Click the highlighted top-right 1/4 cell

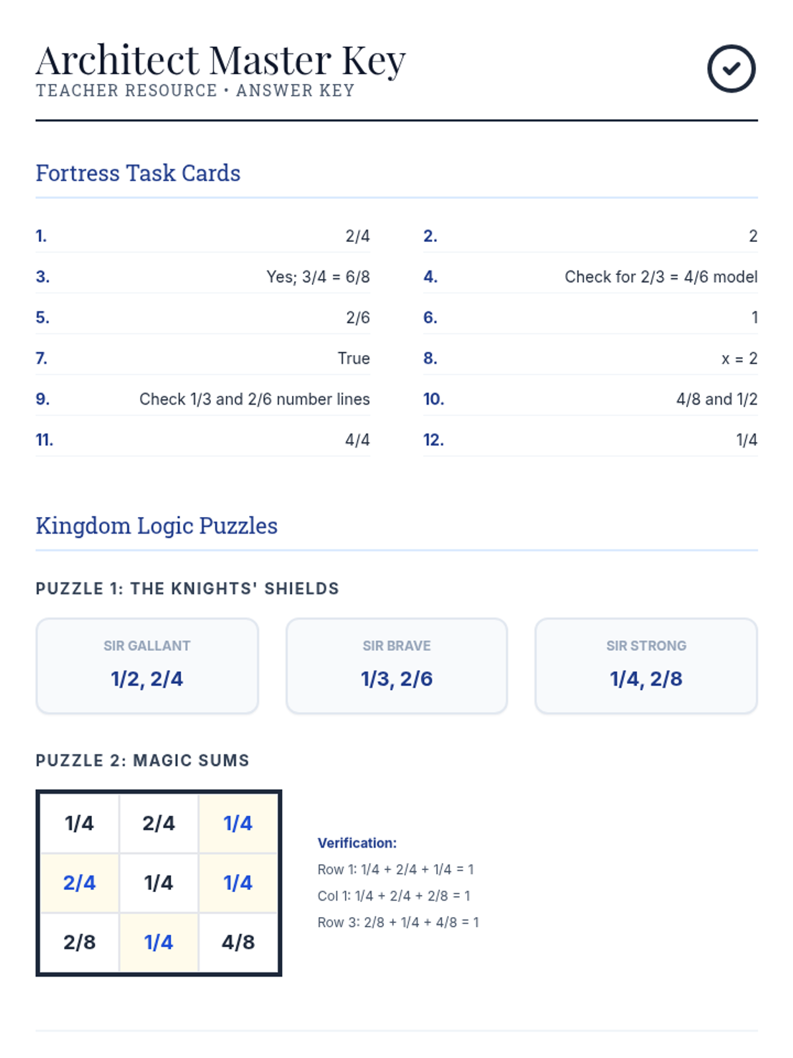tap(238, 823)
